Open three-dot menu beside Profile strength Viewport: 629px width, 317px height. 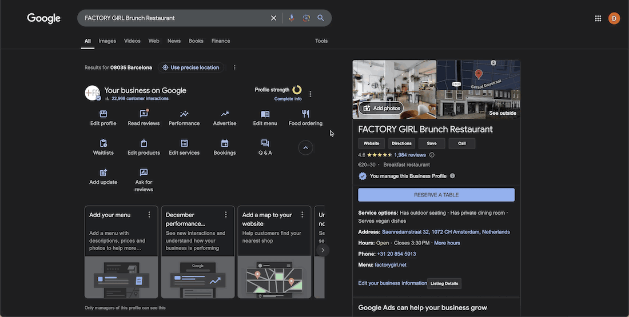tap(310, 94)
